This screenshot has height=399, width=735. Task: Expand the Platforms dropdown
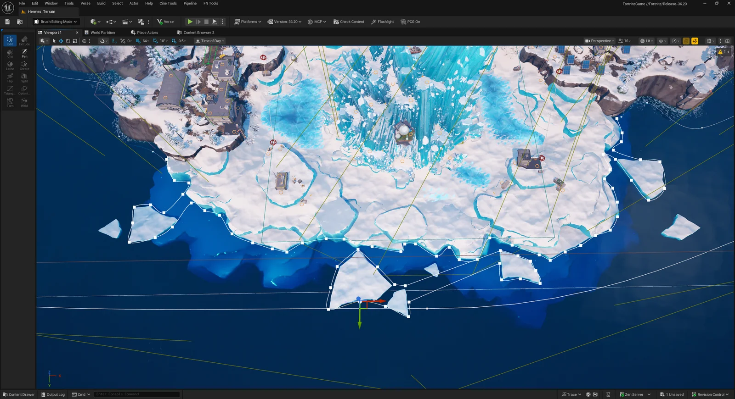248,22
